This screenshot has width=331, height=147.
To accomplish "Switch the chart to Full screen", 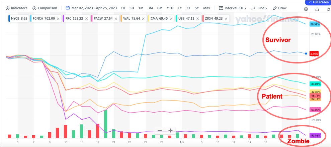I will pyautogui.click(x=318, y=2).
